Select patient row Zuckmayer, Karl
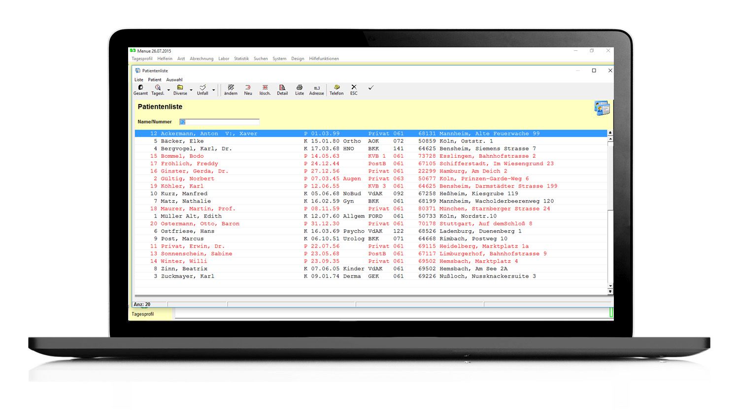This screenshot has height=419, width=739. tap(187, 277)
